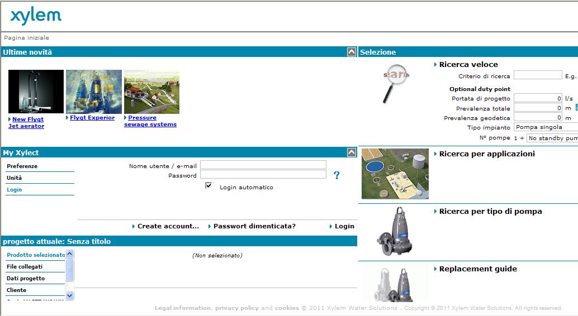Click the Prevalenza totale field
Viewport: 578px width, 316px height.
[x=538, y=108]
